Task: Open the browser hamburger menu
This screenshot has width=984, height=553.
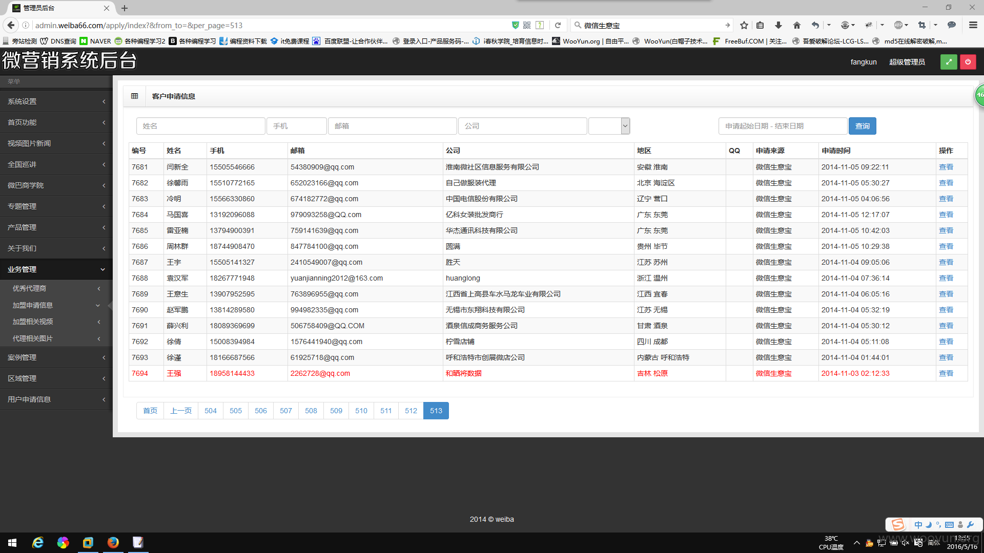Action: pos(973,25)
